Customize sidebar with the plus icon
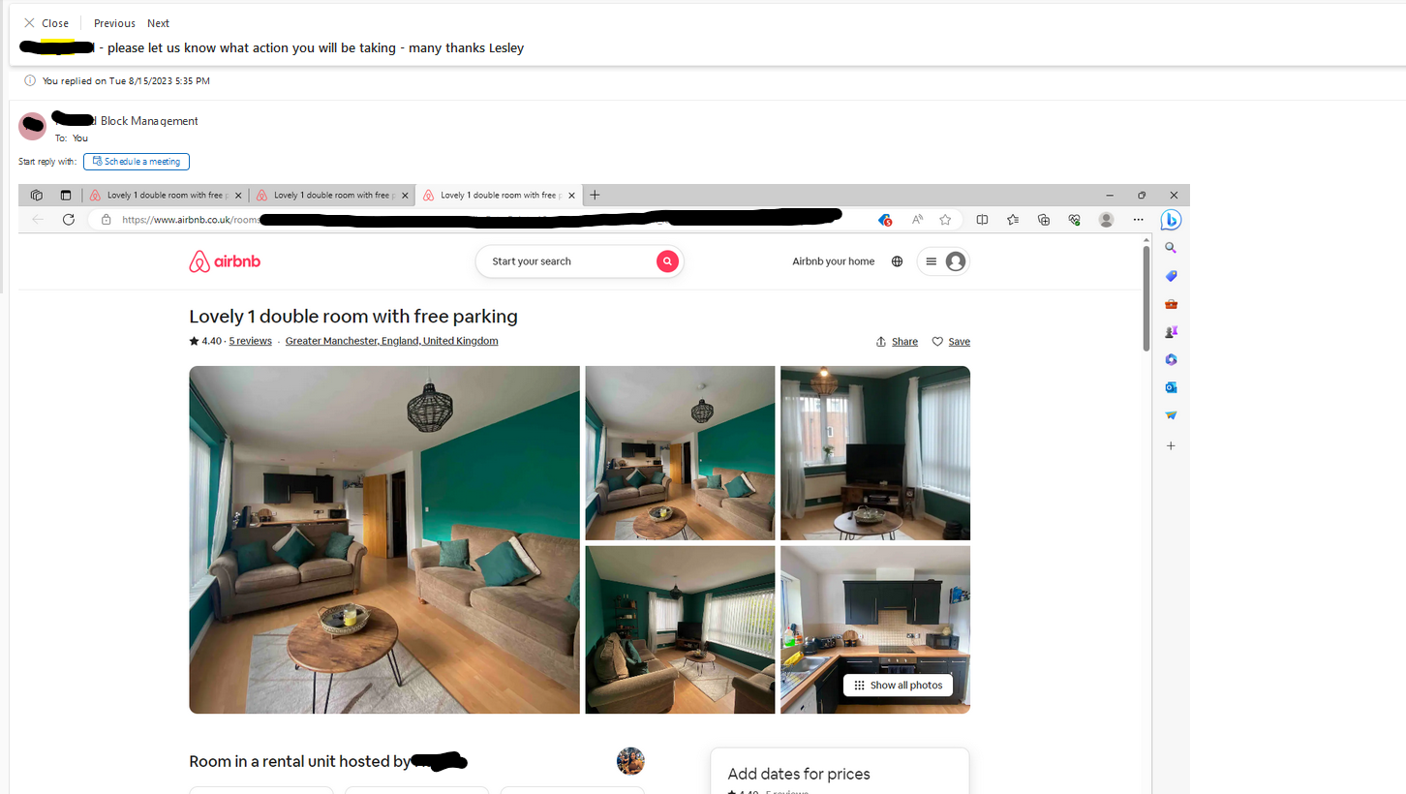The height and width of the screenshot is (794, 1406). click(1171, 445)
